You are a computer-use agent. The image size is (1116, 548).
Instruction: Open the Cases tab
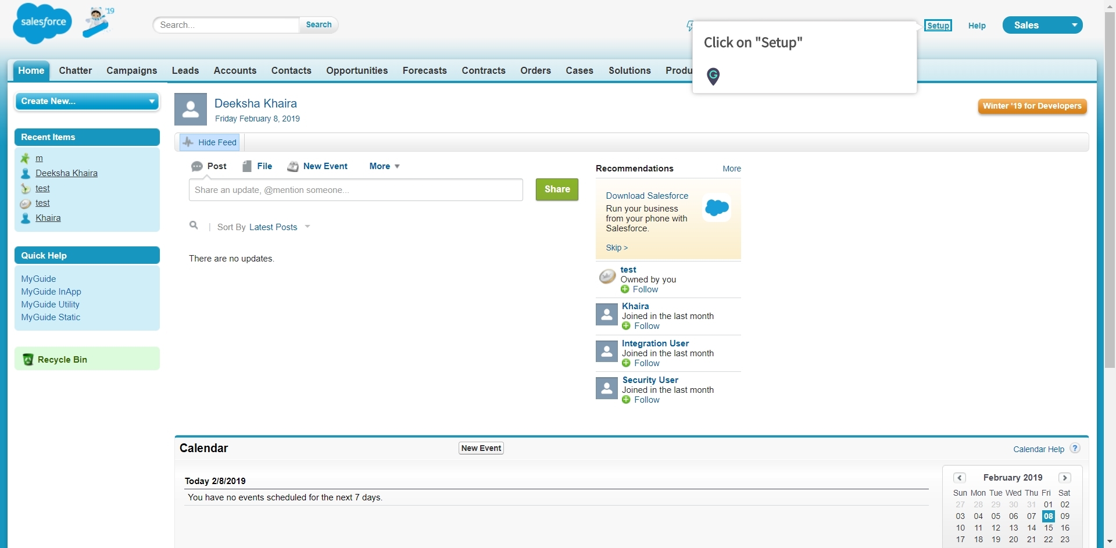click(580, 70)
